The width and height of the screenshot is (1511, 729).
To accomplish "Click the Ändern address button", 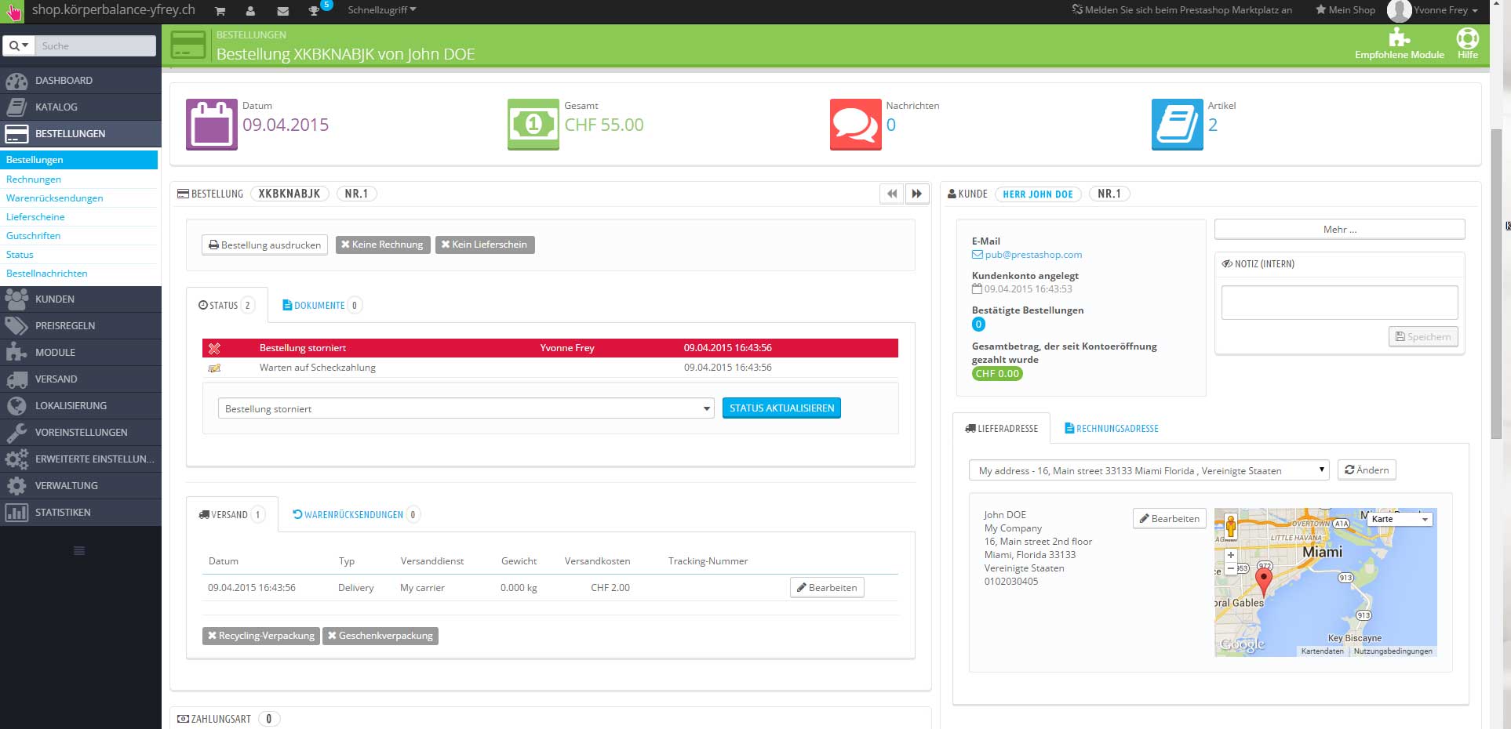I will point(1367,470).
